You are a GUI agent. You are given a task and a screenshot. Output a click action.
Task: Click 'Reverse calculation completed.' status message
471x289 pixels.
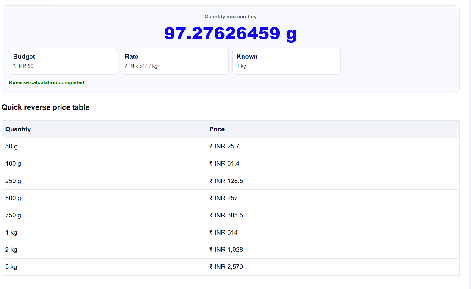click(47, 82)
